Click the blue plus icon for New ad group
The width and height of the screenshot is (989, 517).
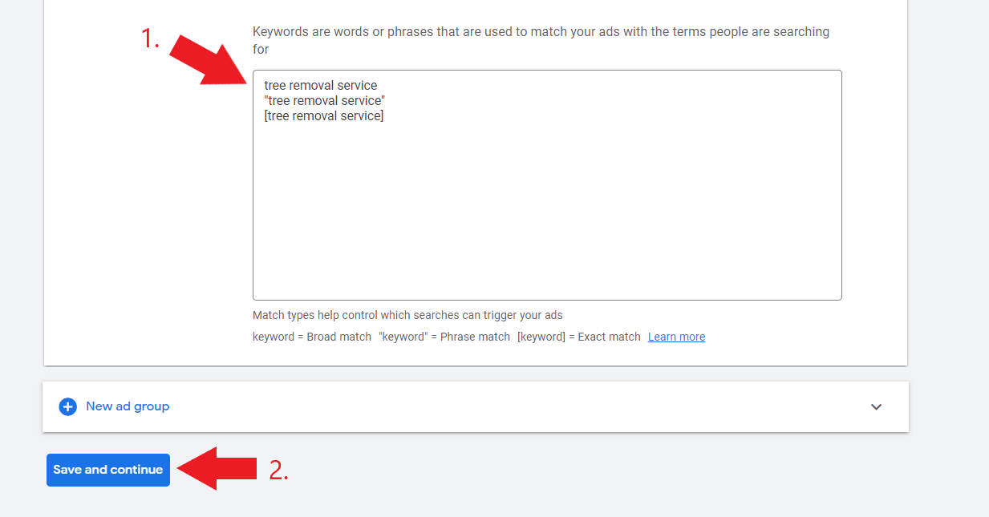click(68, 406)
